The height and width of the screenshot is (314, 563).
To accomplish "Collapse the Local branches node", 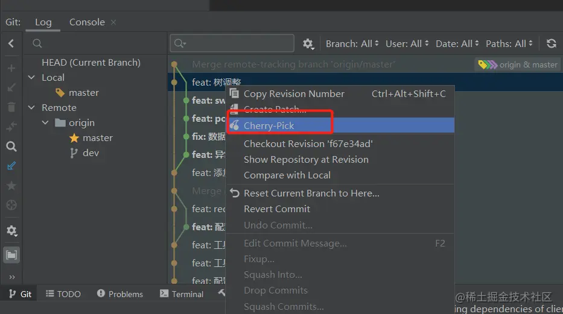I will click(x=31, y=77).
